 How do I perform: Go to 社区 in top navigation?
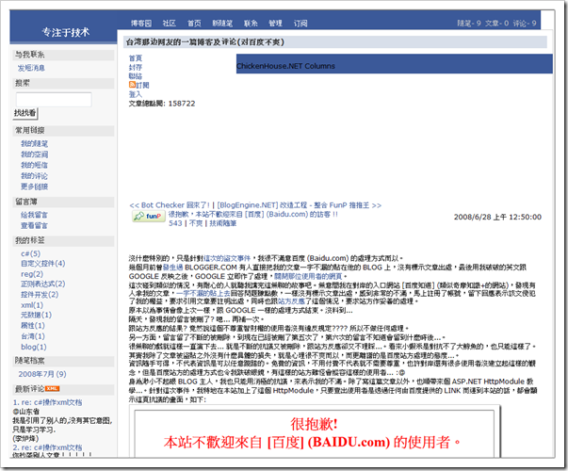(169, 22)
